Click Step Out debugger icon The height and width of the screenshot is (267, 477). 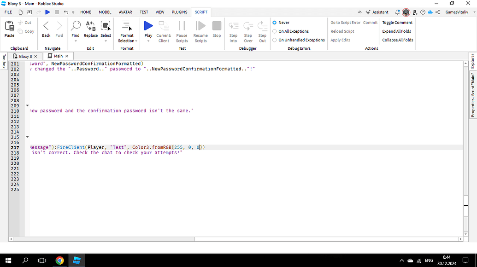pos(262,26)
